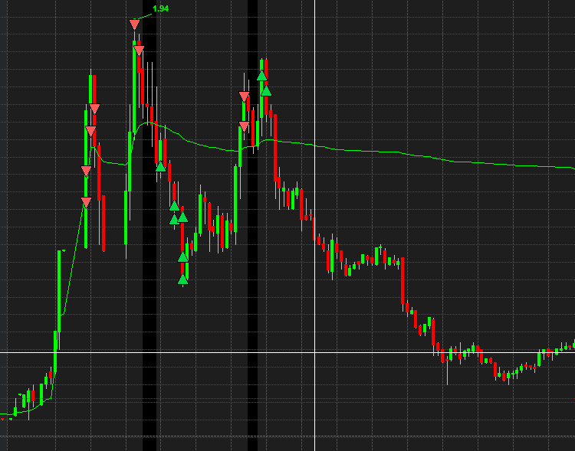Click the large red drop candle after consolidation
This screenshot has width=575, height=451.
click(x=402, y=281)
